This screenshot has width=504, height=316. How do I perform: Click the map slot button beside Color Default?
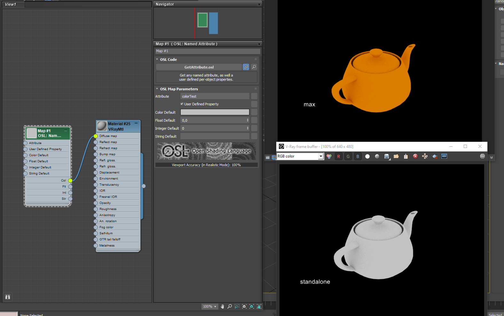tap(254, 112)
